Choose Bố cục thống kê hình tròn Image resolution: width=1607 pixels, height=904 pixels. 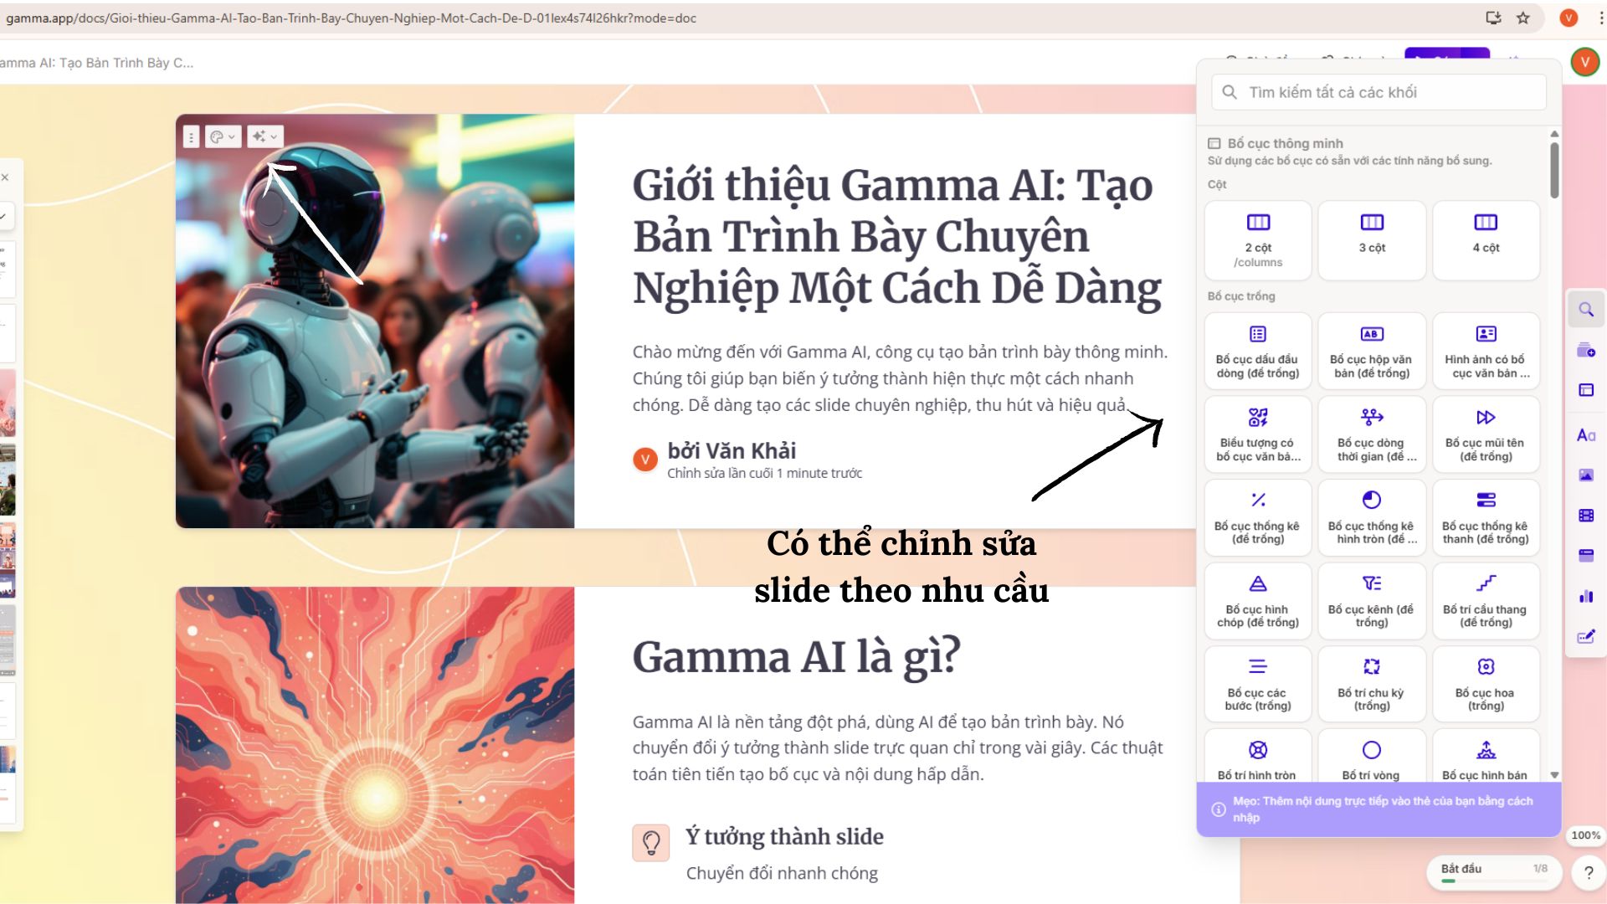point(1372,517)
